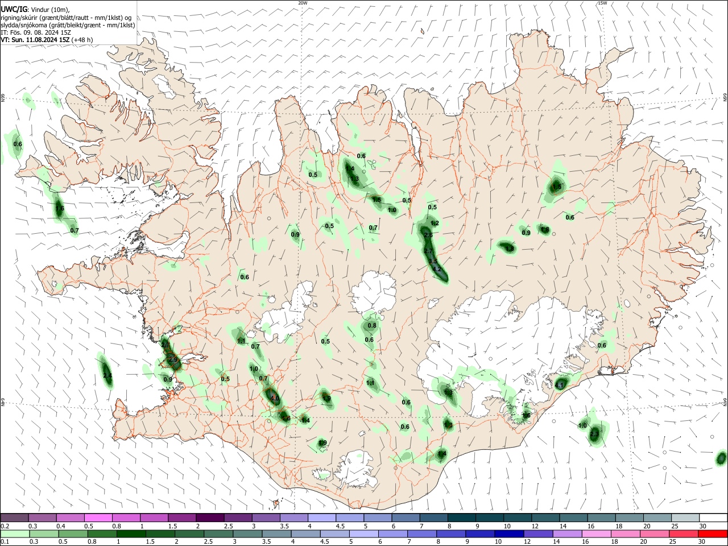Select the navy blue 10–12 rain legend swatch

pyautogui.click(x=508, y=534)
